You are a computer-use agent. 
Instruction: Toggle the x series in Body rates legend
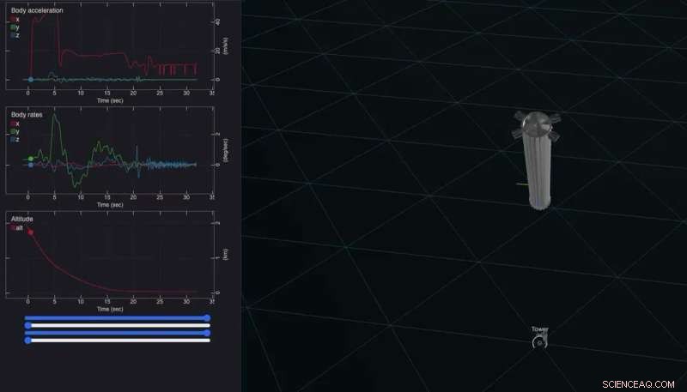[14, 123]
